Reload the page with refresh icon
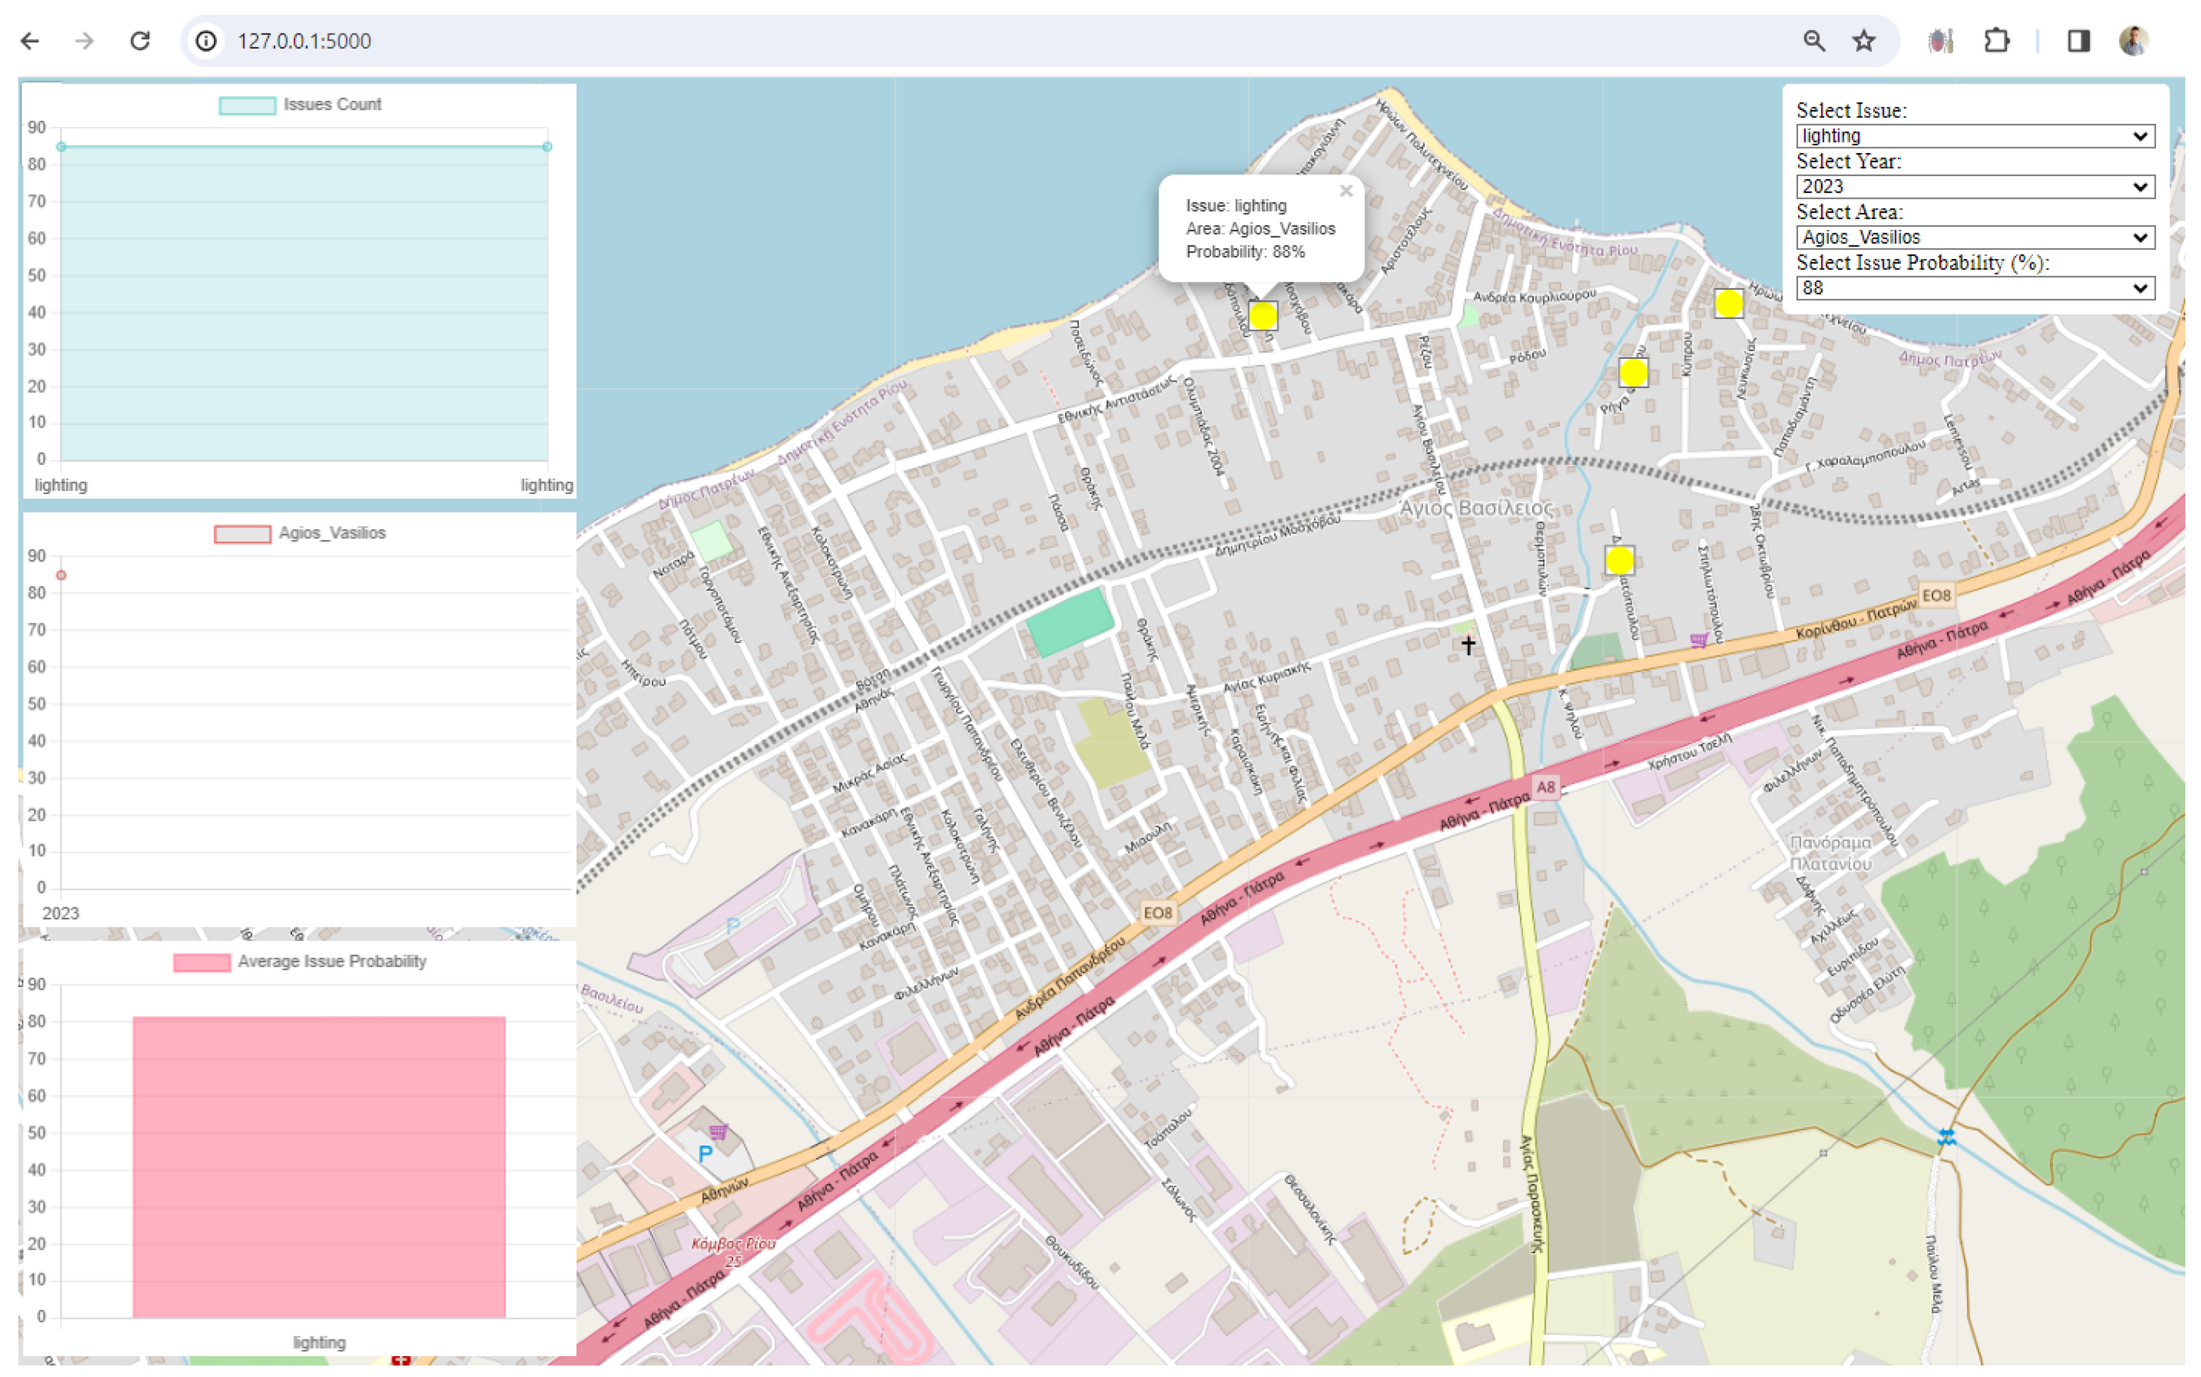This screenshot has height=1377, width=2201. 140,41
